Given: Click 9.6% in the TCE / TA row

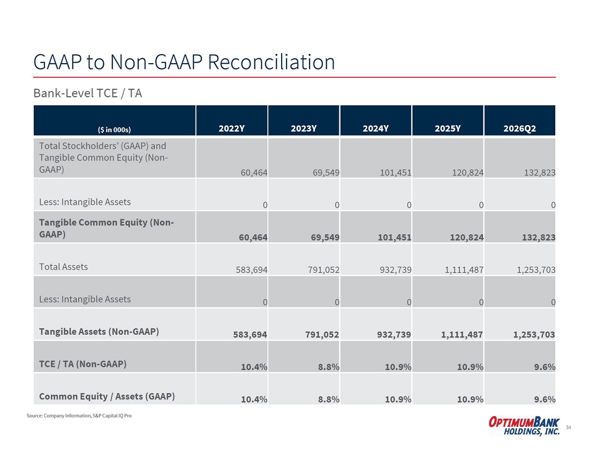Looking at the screenshot, I should click(x=545, y=367).
